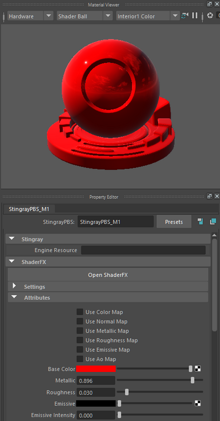Click the aperture icon in Material Viewer toolbar
The image size is (220, 421).
point(210,16)
